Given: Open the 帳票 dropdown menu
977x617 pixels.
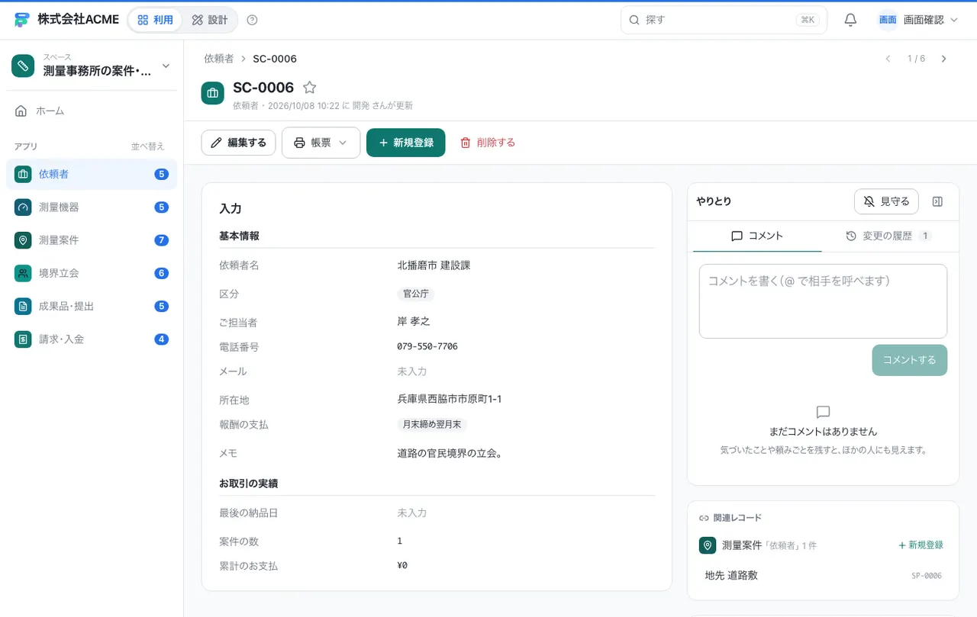Looking at the screenshot, I should pyautogui.click(x=321, y=143).
